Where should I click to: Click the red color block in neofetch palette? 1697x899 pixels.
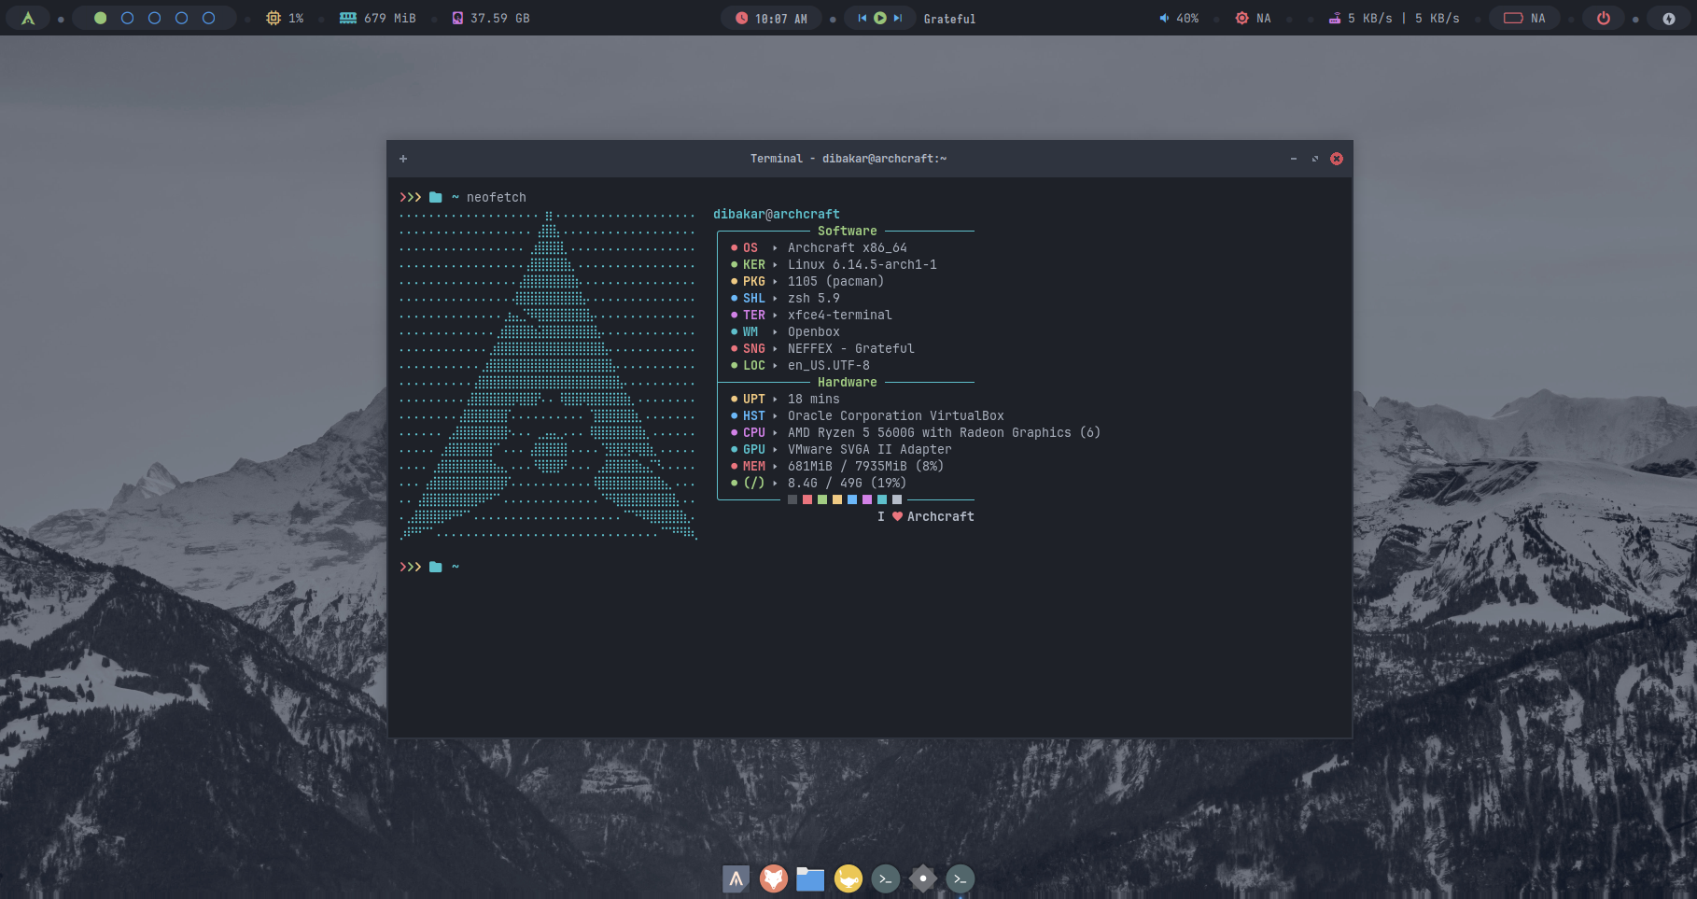[807, 499]
